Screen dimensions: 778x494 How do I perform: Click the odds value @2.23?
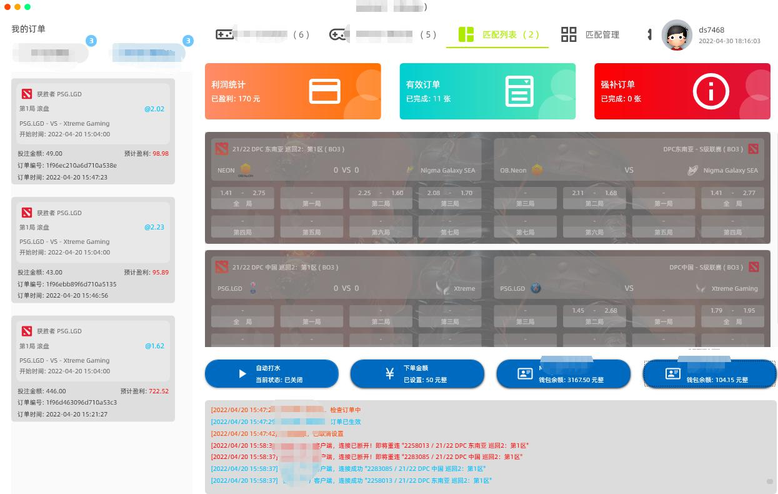(x=154, y=227)
